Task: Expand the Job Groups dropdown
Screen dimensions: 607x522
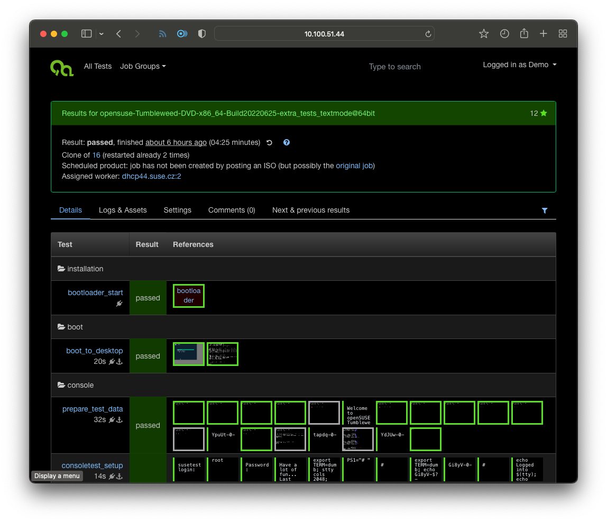Action: point(143,66)
